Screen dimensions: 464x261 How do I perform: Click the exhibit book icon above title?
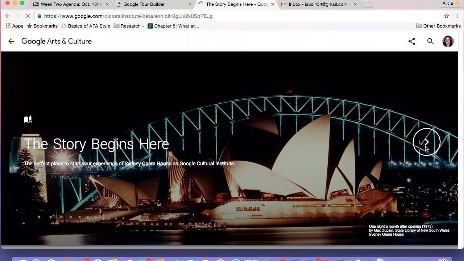click(28, 119)
